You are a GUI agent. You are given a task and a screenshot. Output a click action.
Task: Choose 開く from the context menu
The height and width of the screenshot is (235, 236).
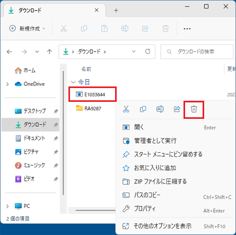176,127
